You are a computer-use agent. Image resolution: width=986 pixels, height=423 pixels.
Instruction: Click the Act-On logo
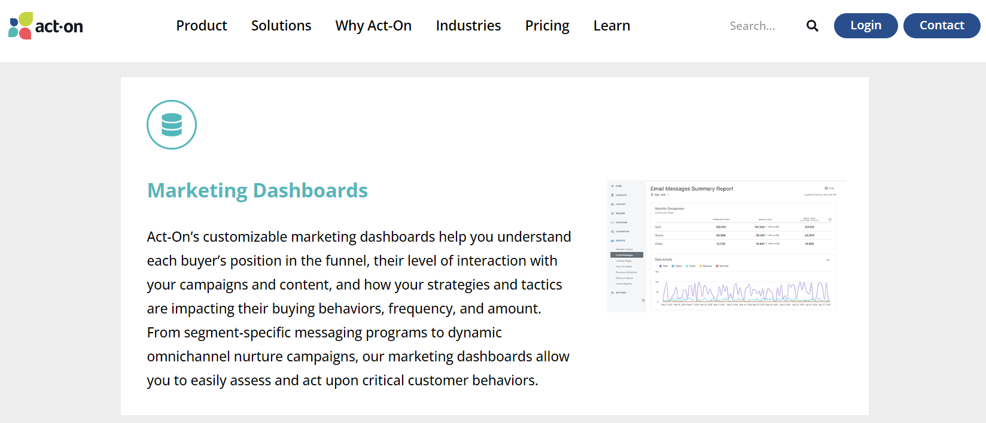click(x=45, y=26)
